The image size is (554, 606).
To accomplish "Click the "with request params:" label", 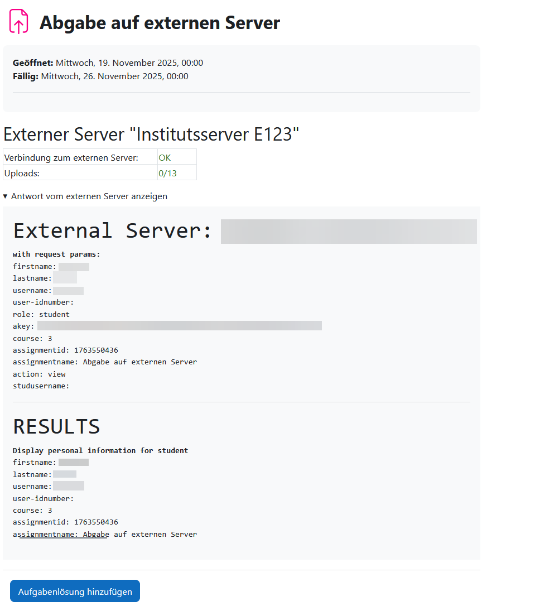I will click(56, 254).
